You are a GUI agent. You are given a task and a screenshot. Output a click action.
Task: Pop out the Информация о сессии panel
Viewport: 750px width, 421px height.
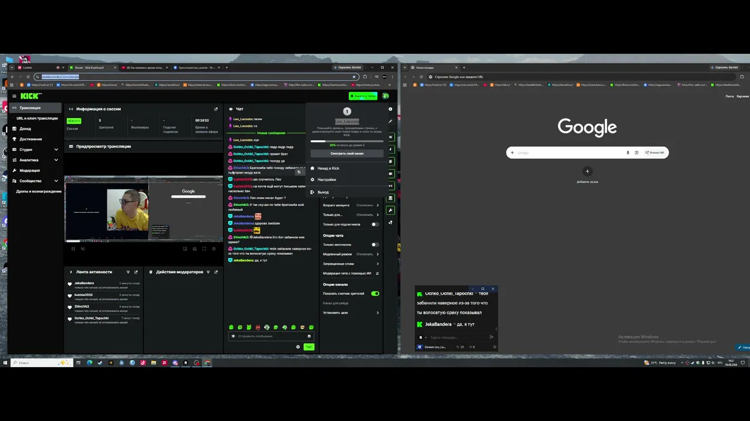tap(216, 109)
